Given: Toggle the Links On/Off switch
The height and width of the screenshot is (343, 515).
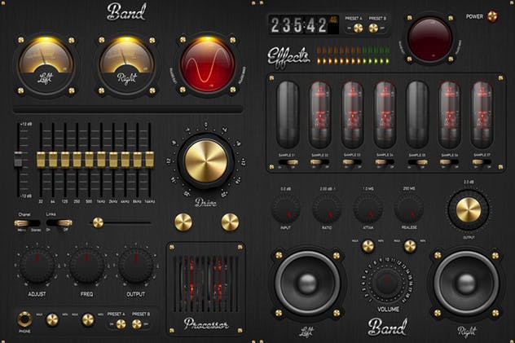Looking at the screenshot, I should click(x=58, y=222).
